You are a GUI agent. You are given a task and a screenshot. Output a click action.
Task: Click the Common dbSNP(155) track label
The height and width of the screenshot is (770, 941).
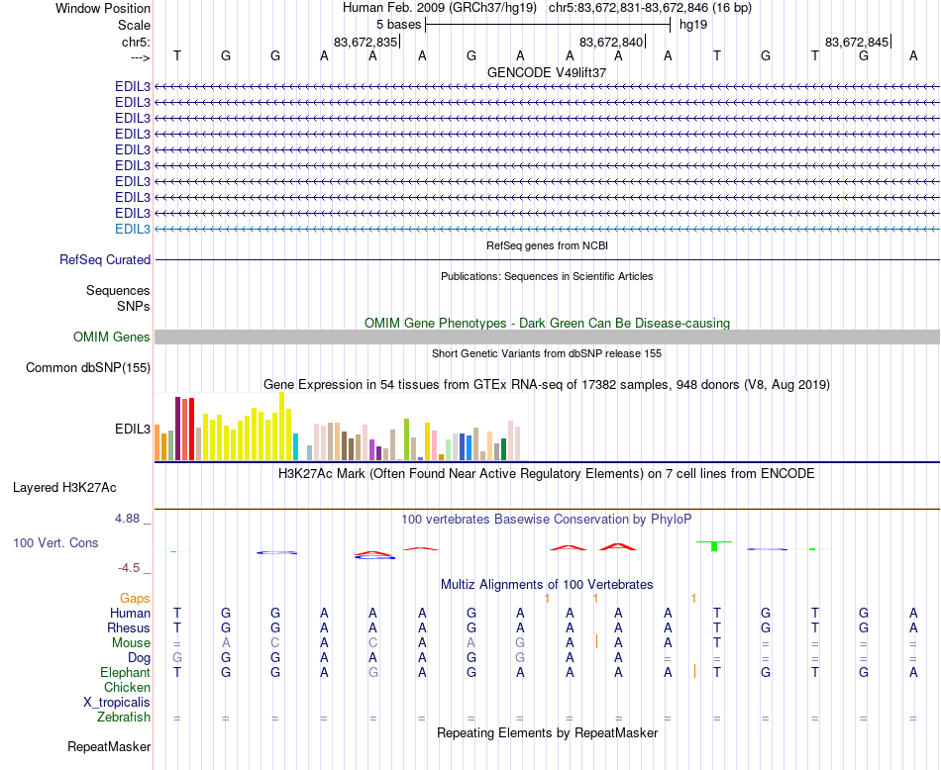[88, 367]
